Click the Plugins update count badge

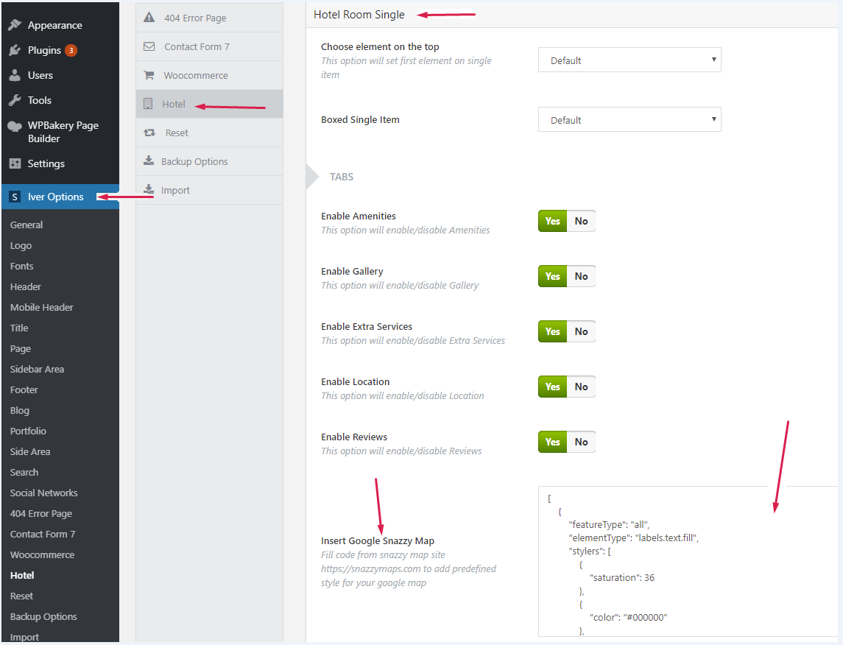tap(71, 51)
